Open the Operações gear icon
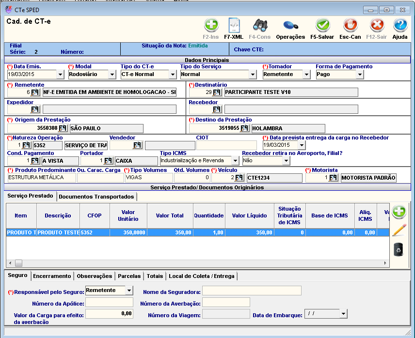Viewport: 415px width, 338px height. 290,25
